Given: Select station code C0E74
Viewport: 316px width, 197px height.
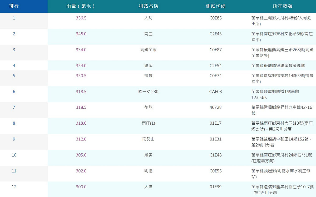Looking at the screenshot, I should (x=216, y=76).
